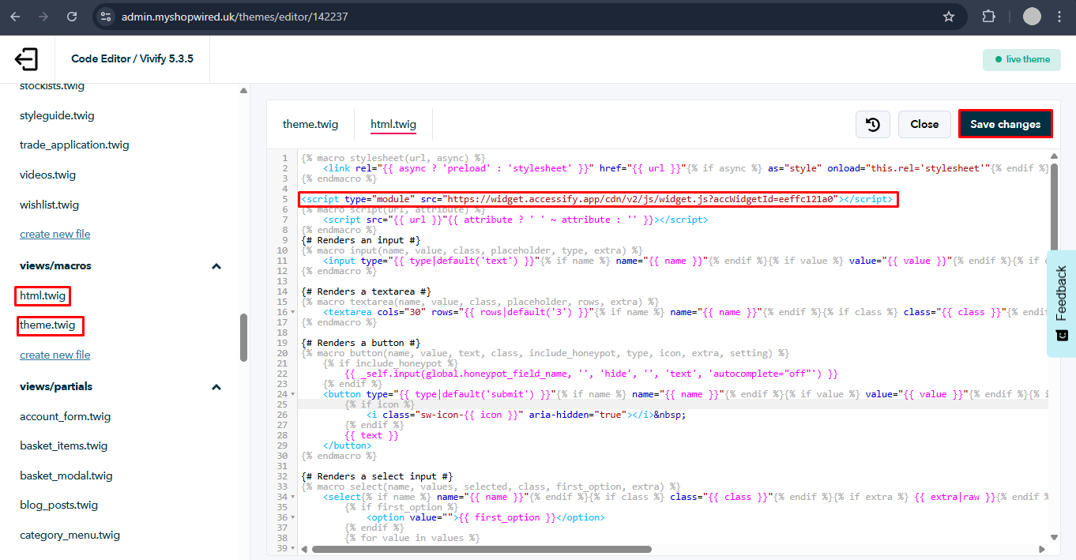Collapse the views/partials section
The image size is (1076, 560).
tap(216, 387)
